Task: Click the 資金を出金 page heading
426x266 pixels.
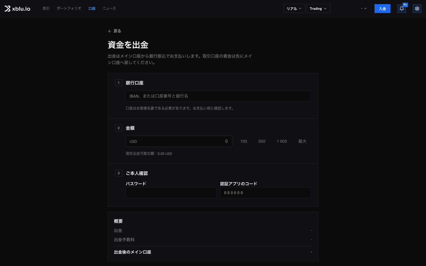Action: click(128, 45)
